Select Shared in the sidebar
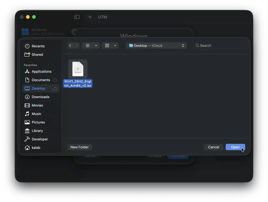The height and width of the screenshot is (202, 268). click(x=41, y=54)
